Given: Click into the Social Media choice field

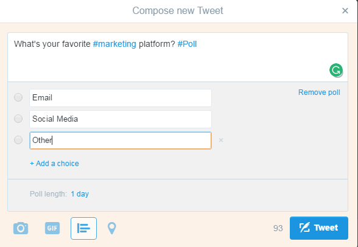Looking at the screenshot, I should pos(121,119).
